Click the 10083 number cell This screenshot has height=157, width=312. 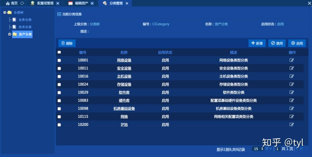click(83, 101)
